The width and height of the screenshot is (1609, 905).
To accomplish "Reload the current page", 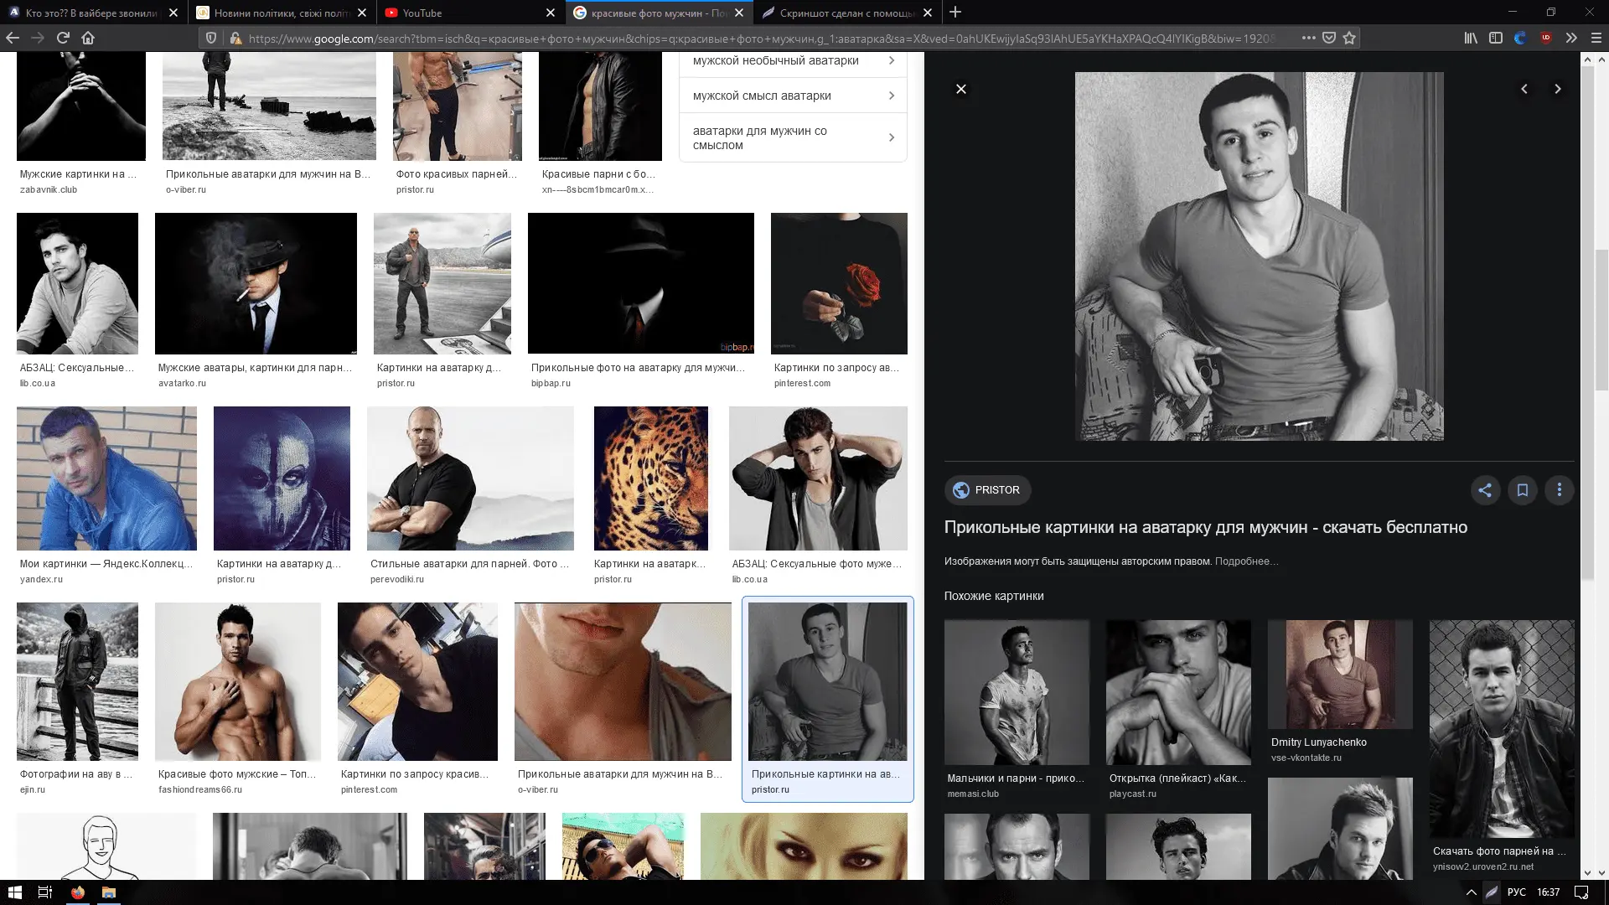I will tap(63, 38).
